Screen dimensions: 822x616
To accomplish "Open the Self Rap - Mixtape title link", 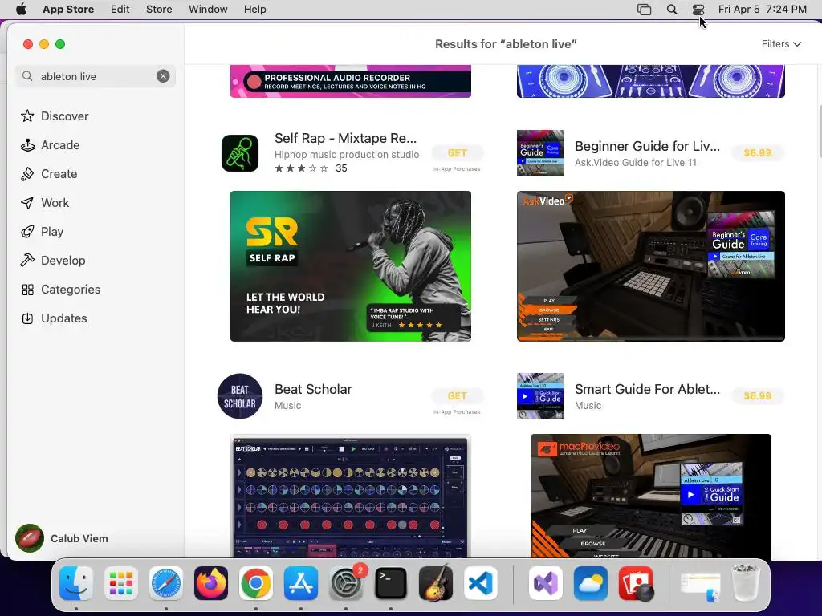I will point(345,138).
